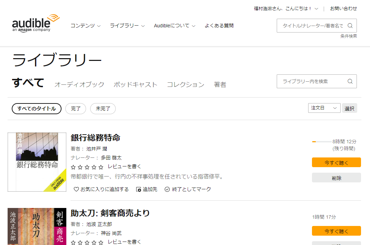Click レビューを書く for 銀行総務特命
Viewport: 370px width, 245px height.
(124, 166)
